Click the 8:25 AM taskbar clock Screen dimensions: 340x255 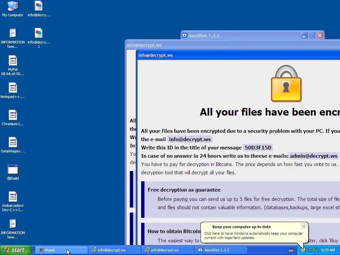[x=328, y=250]
